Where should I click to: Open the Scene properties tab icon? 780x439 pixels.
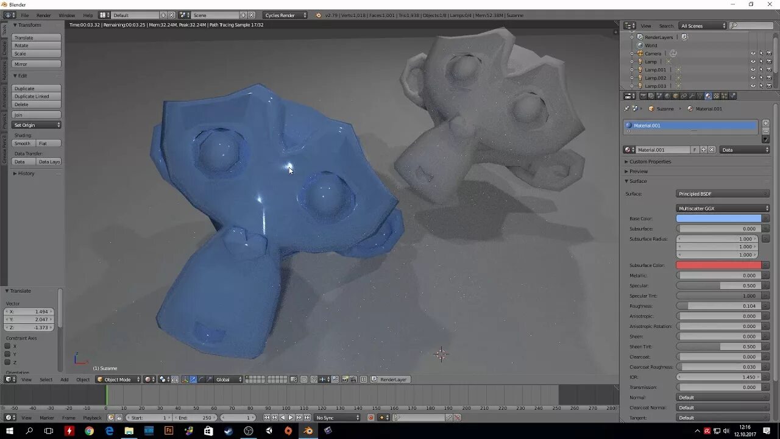pos(659,96)
